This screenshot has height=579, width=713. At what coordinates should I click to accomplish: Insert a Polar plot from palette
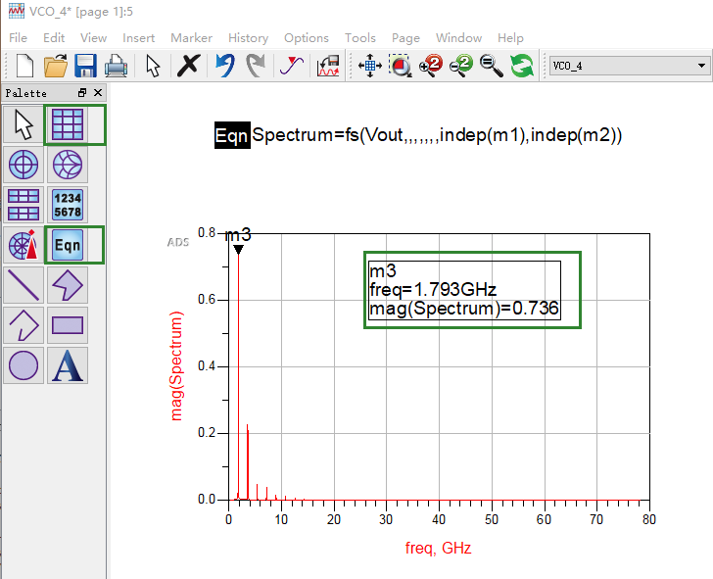coord(24,165)
